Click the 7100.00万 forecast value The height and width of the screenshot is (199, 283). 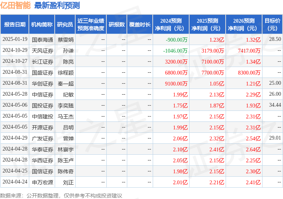pyautogui.click(x=213, y=62)
